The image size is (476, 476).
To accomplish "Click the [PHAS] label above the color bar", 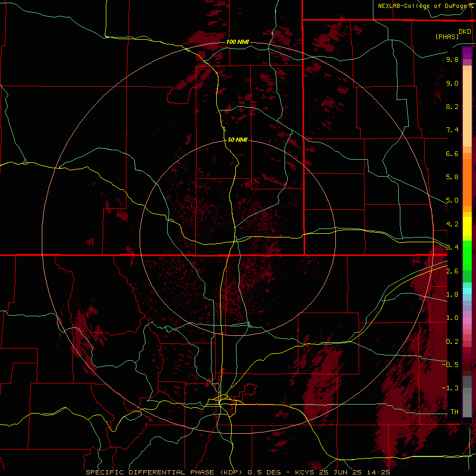I will click(447, 36).
